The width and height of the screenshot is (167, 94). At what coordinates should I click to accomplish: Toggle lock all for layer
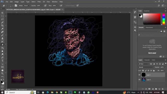[x=154, y=70]
